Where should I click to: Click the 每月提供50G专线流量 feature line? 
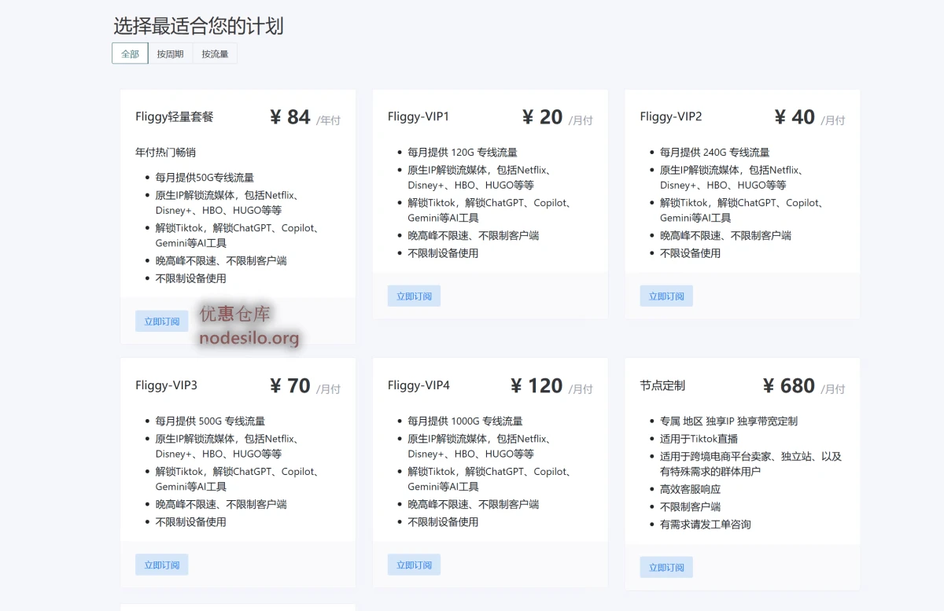(x=205, y=178)
